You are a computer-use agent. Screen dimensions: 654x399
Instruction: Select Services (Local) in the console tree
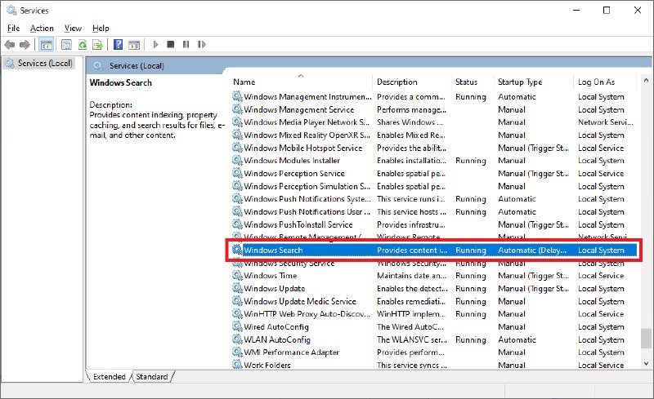(x=38, y=64)
